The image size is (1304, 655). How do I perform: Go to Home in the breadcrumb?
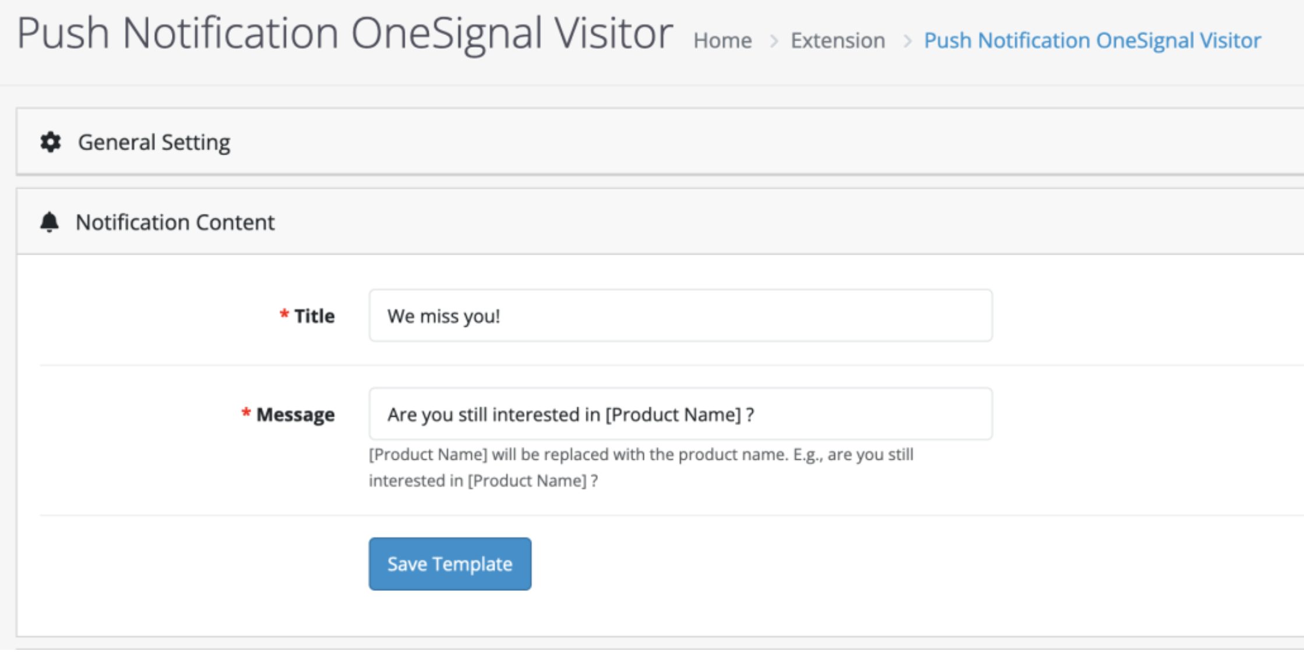point(723,40)
